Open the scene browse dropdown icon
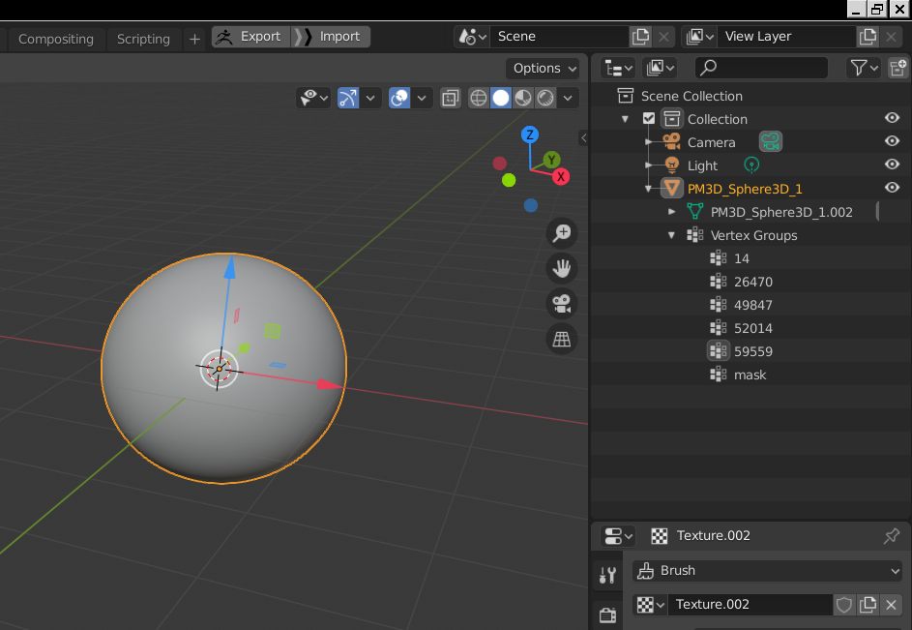Viewport: 912px width, 630px height. click(x=472, y=37)
